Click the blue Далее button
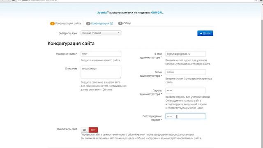The height and width of the screenshot is (148, 263). 205,33
